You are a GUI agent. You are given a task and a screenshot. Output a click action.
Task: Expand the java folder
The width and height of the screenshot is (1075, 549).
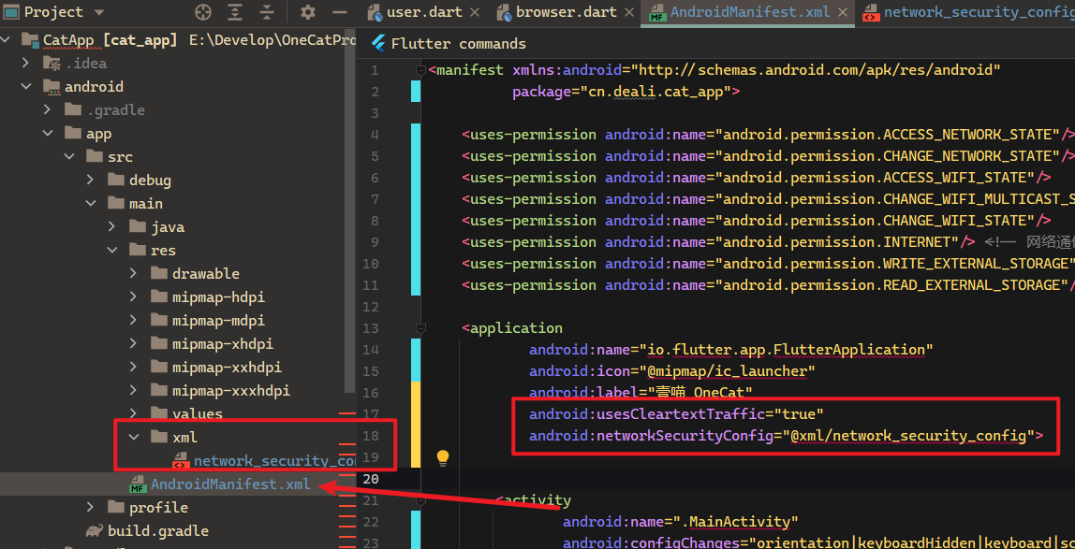click(113, 226)
